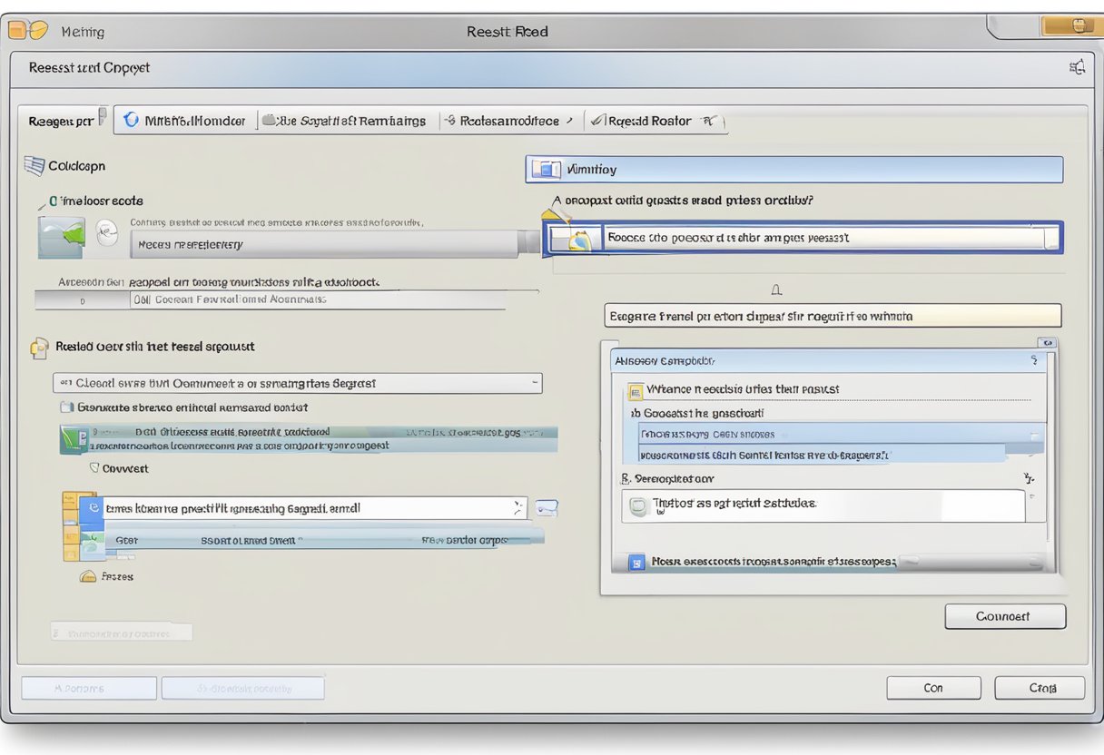Click the round icon beside green picture
This screenshot has width=1104, height=755.
click(x=106, y=234)
